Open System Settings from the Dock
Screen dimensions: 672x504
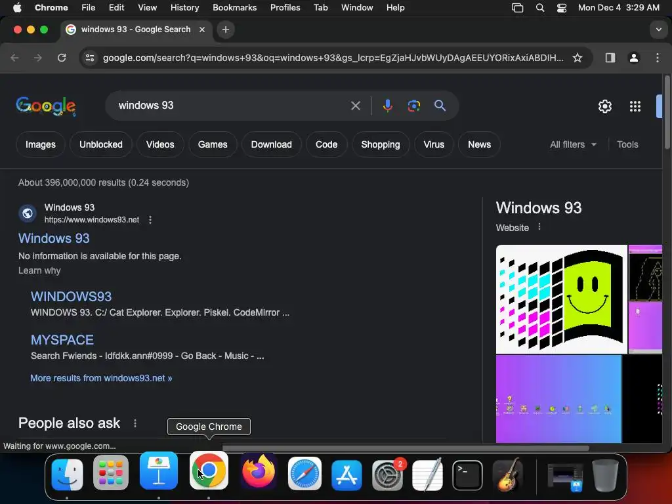pyautogui.click(x=387, y=474)
